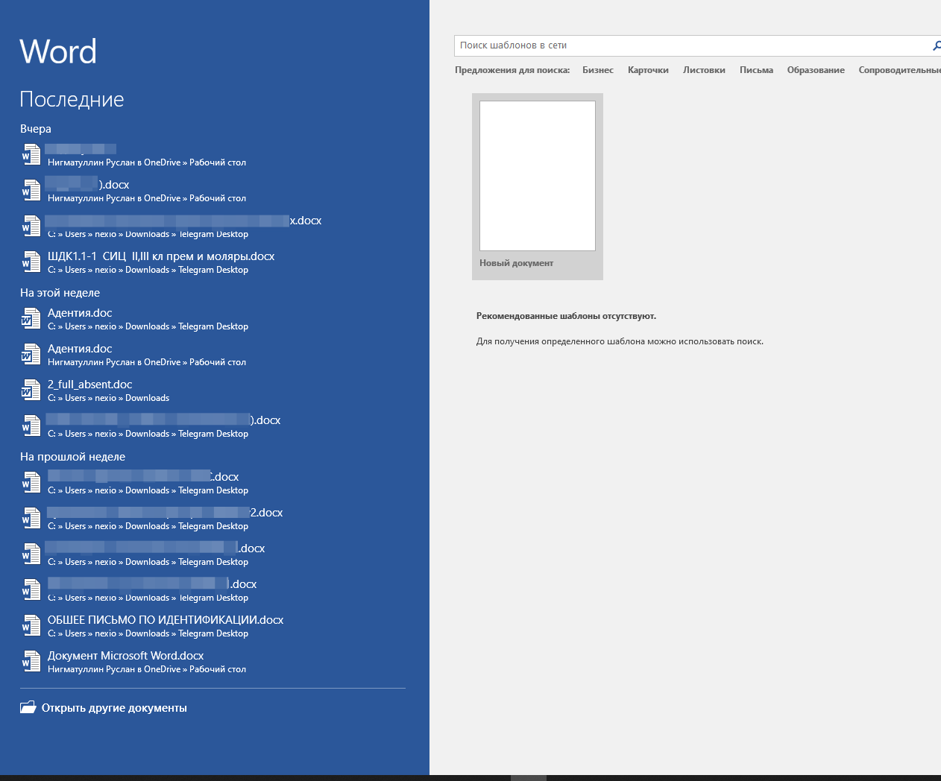Click the Сопроводительные search suggestion
Screen dimensions: 941x781
point(899,70)
